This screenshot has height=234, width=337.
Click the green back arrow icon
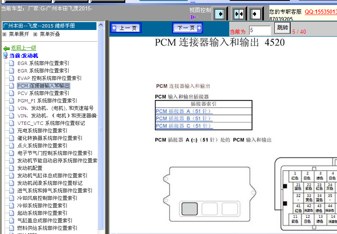(x=6, y=48)
